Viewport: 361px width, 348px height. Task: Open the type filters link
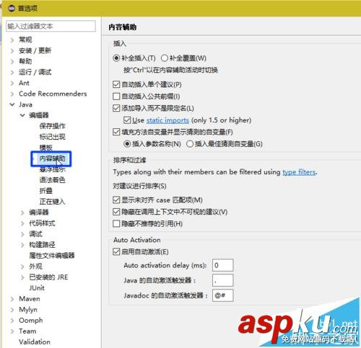click(299, 172)
